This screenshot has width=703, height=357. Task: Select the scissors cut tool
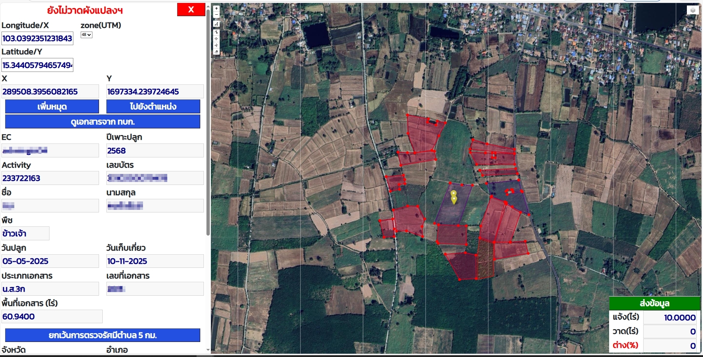pyautogui.click(x=216, y=45)
